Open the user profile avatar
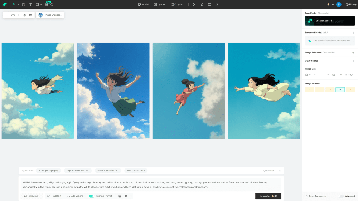 point(339,4)
